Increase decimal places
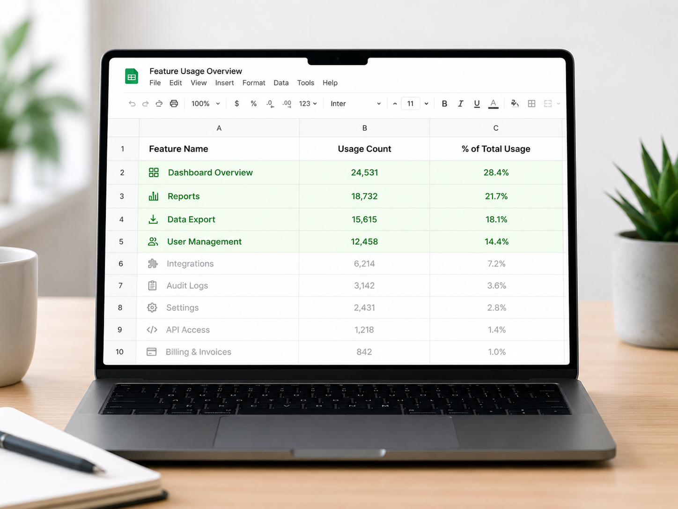 pos(287,104)
